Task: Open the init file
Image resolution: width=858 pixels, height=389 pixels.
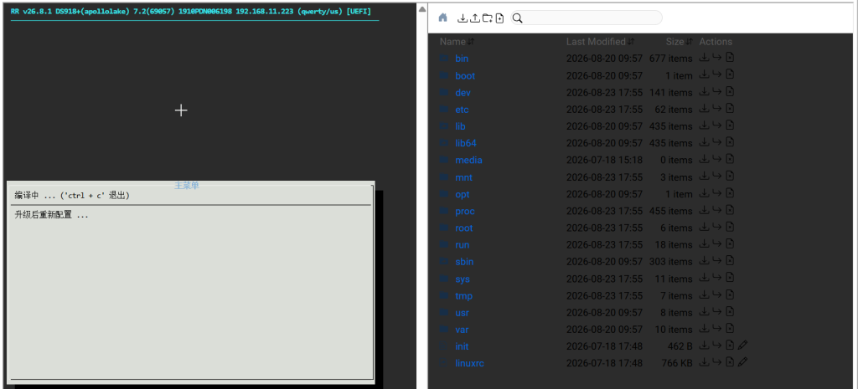Action: [x=462, y=346]
